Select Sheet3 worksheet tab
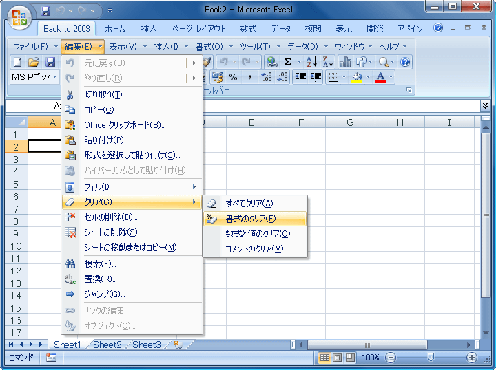The height and width of the screenshot is (370, 496). point(147,345)
